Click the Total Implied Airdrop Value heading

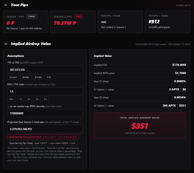[140, 118]
